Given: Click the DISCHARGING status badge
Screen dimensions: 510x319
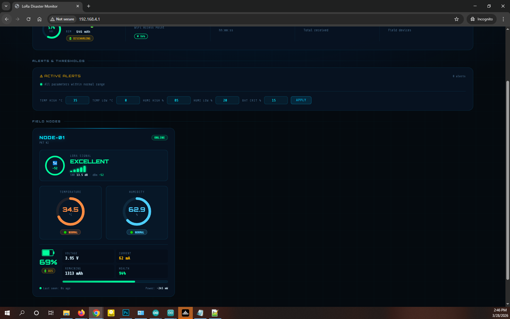Looking at the screenshot, I should (80, 39).
